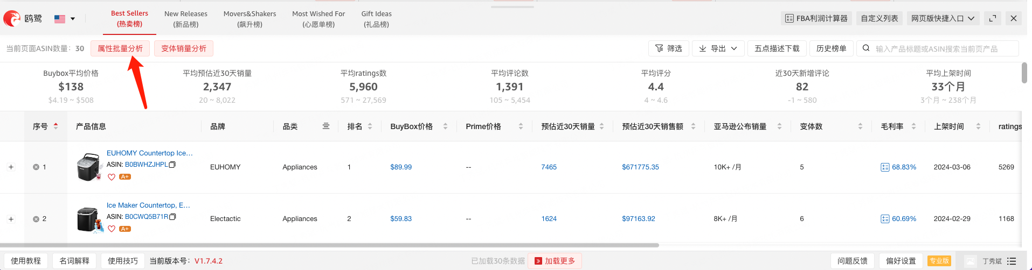This screenshot has width=1032, height=270.
Task: Click the EUHOMY ice maker thumbnail
Action: coord(89,167)
